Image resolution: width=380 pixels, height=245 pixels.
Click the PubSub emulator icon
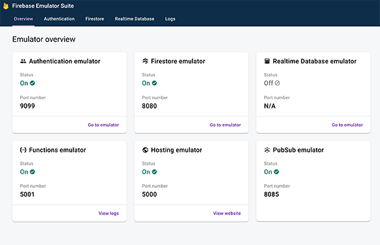coord(267,150)
